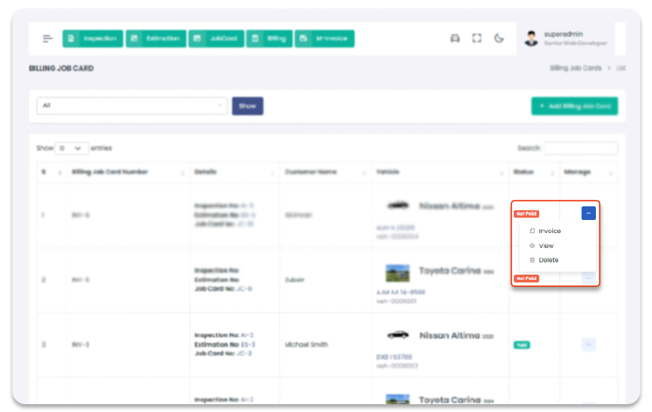Expand the 'All' filter dropdown

point(132,105)
